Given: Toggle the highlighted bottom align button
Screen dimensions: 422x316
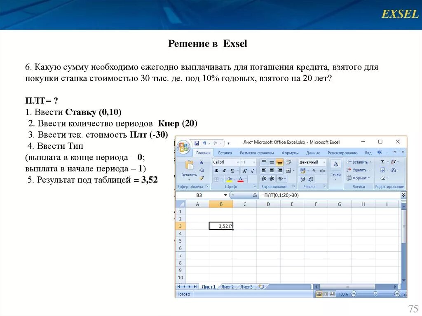Looking at the screenshot, I should 280,162.
